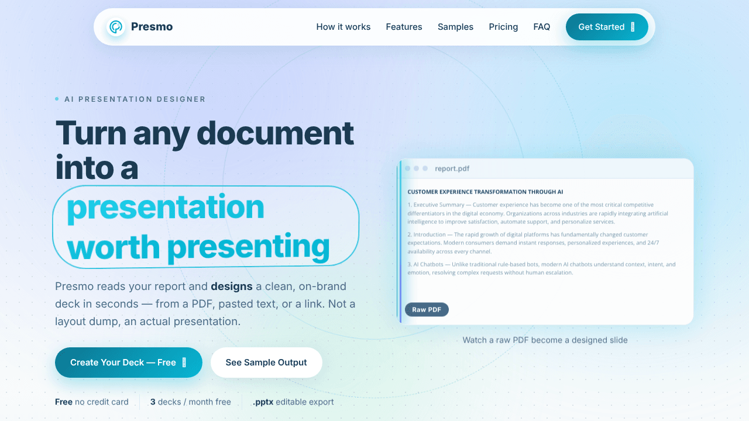Screen dimensions: 749x421
Task: Click the report.pdf title in preview window
Action: pyautogui.click(x=452, y=168)
